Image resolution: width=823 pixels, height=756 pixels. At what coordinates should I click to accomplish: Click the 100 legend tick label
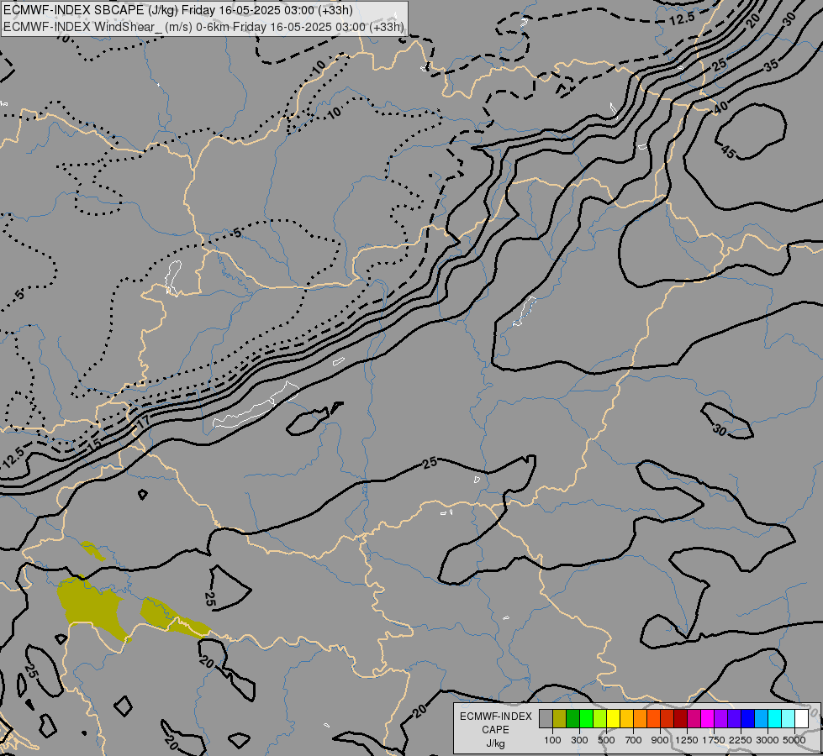pos(552,740)
